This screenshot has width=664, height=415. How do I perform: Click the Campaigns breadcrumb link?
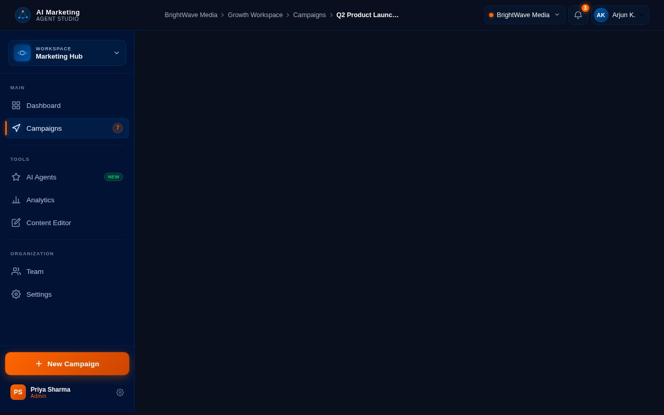click(x=309, y=15)
